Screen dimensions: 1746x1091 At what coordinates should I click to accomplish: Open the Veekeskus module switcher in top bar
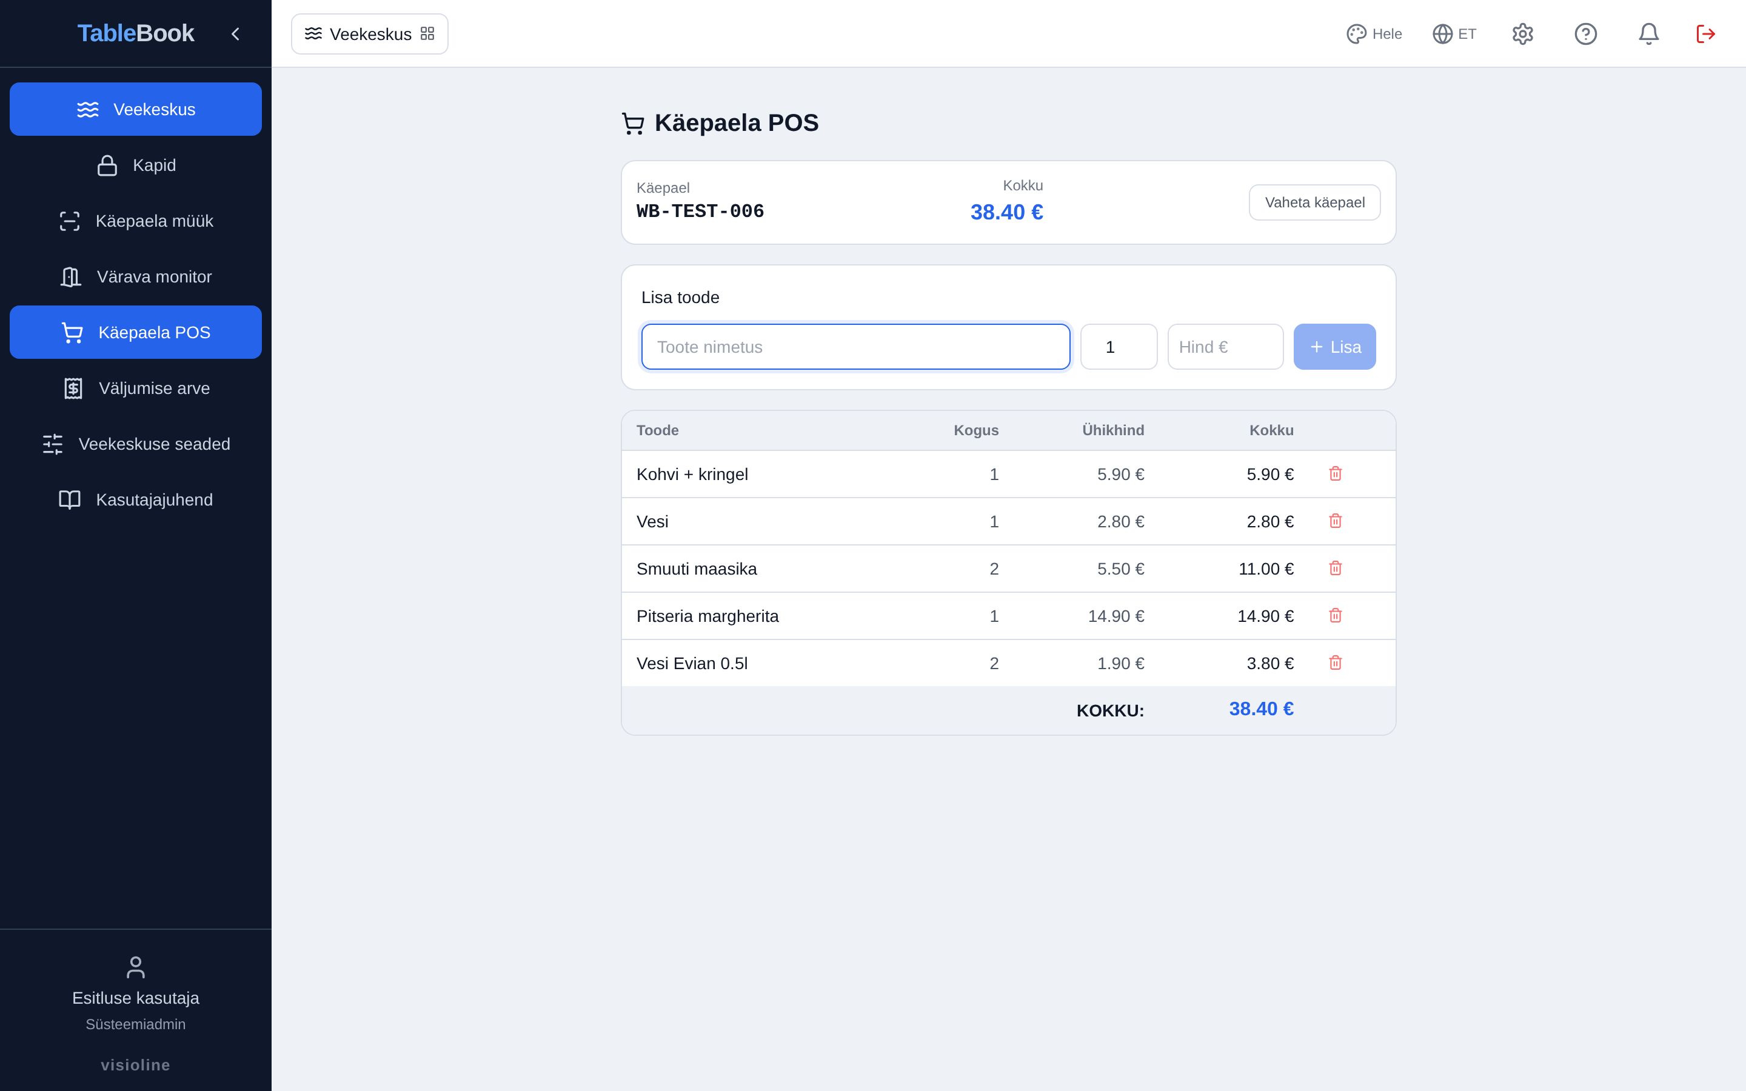coord(369,34)
